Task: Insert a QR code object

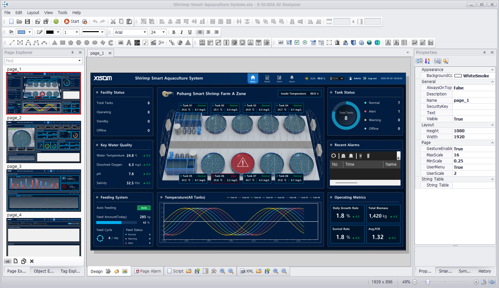Action: pos(137,43)
